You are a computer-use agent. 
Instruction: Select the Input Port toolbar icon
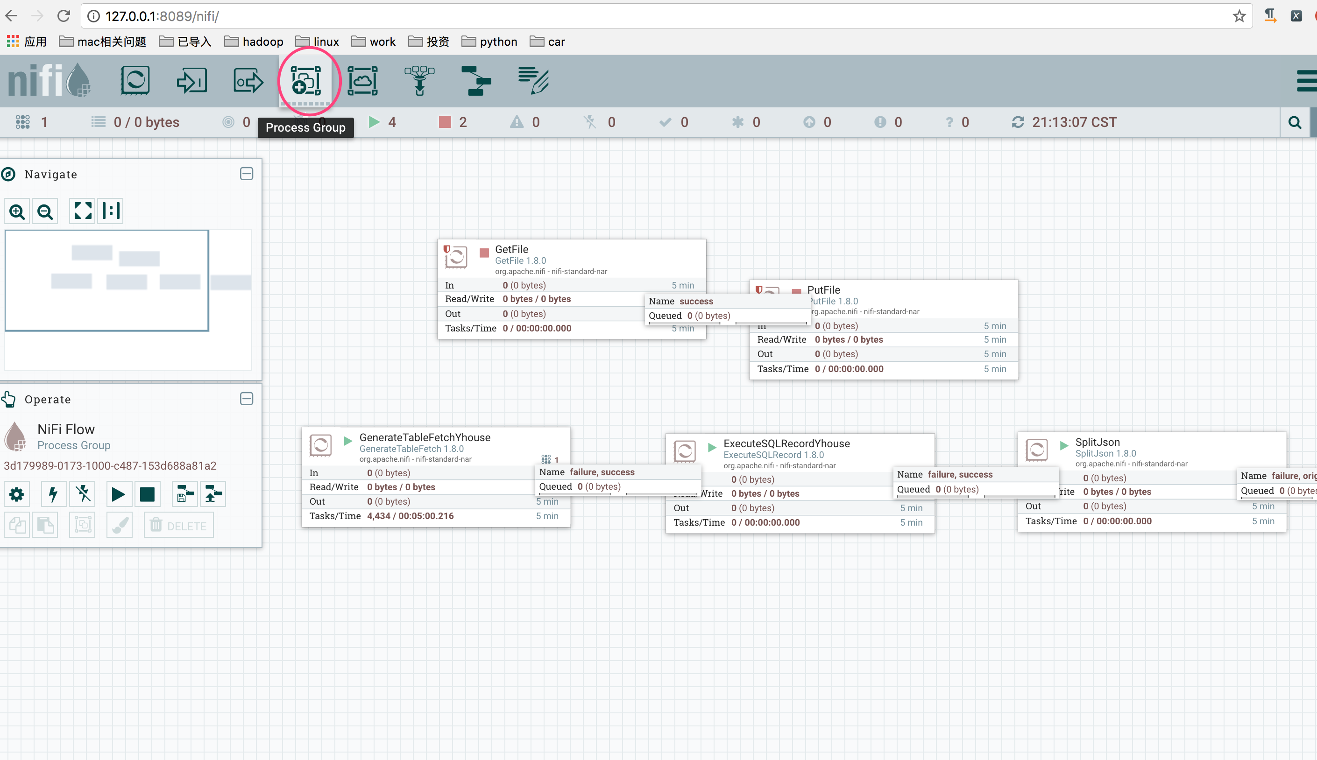point(191,81)
